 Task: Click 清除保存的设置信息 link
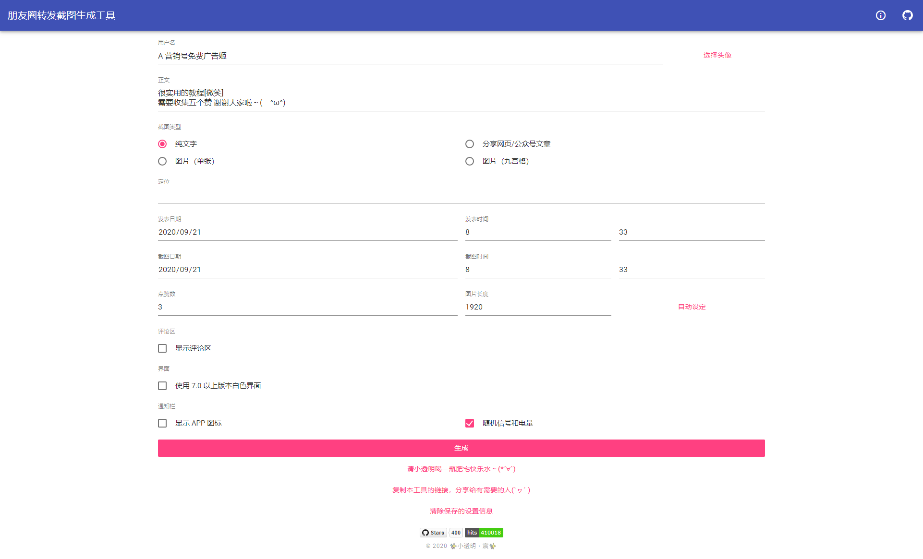461,511
